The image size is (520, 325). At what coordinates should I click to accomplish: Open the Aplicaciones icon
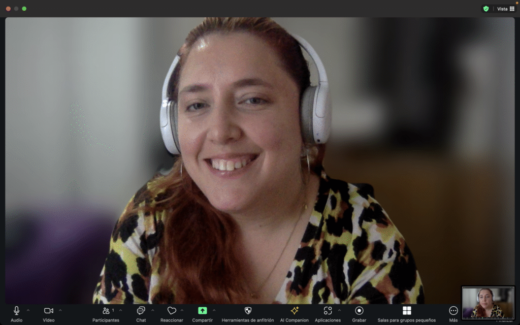[328, 310]
